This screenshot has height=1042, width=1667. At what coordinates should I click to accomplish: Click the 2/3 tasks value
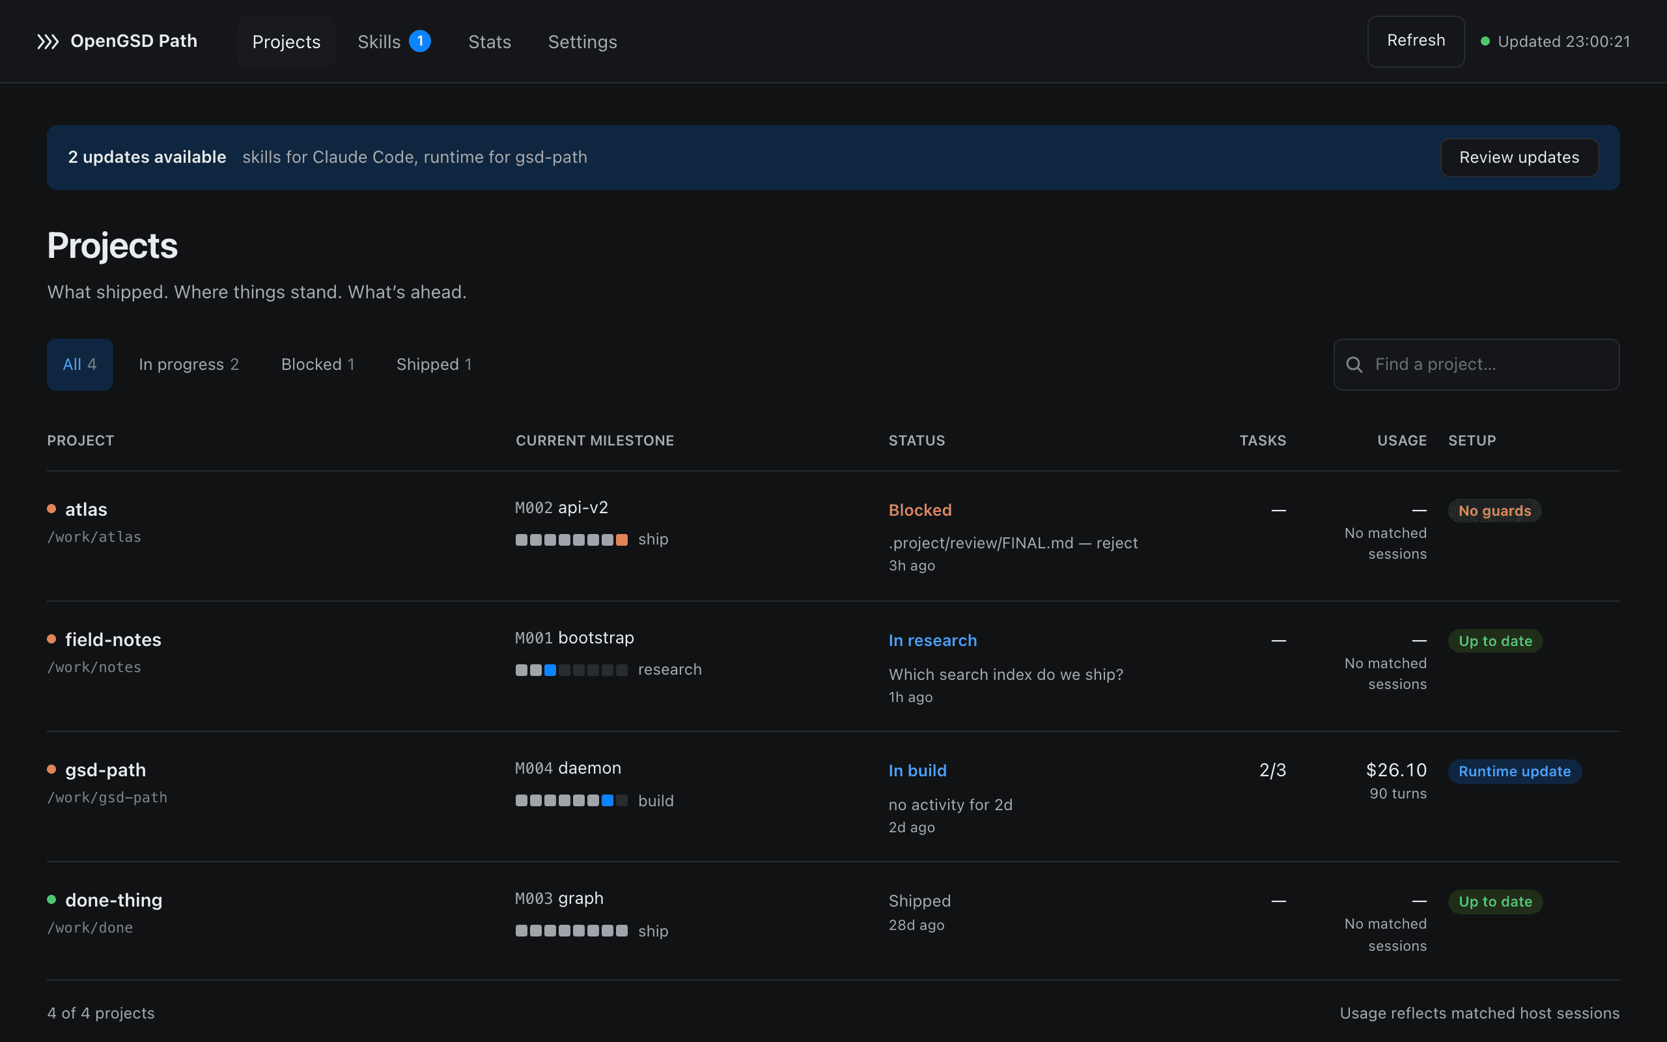[1272, 770]
